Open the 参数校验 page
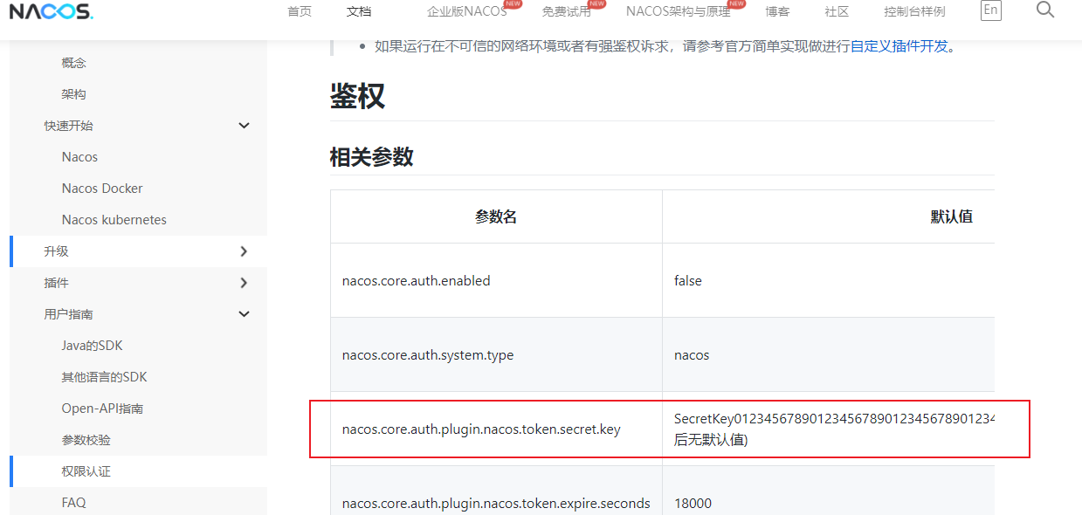Image resolution: width=1082 pixels, height=515 pixels. click(86, 440)
